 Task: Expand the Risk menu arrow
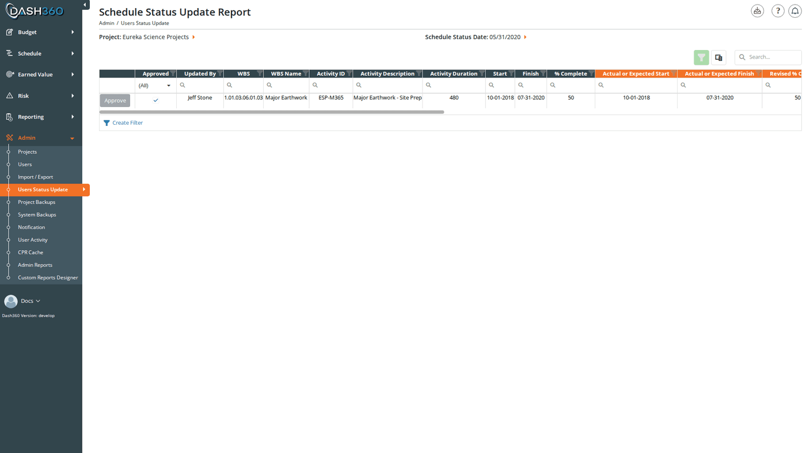click(73, 95)
